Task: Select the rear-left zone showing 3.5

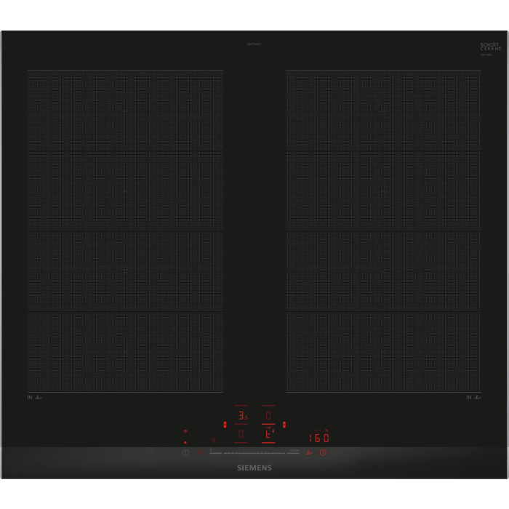Action: 241,417
